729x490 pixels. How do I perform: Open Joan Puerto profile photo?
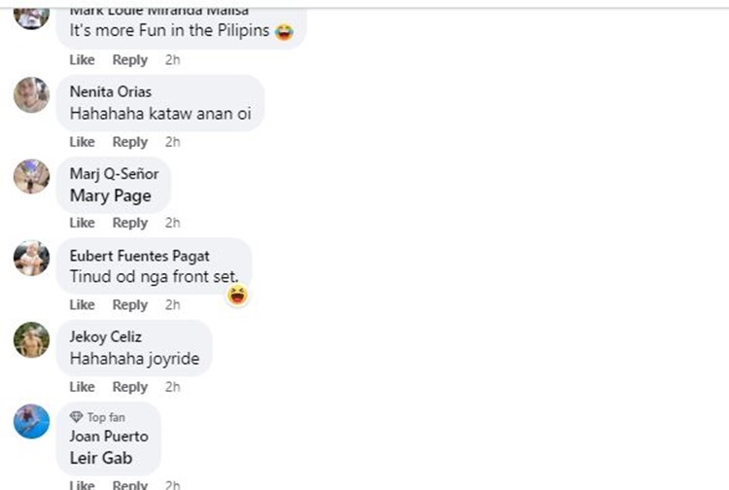tap(31, 422)
